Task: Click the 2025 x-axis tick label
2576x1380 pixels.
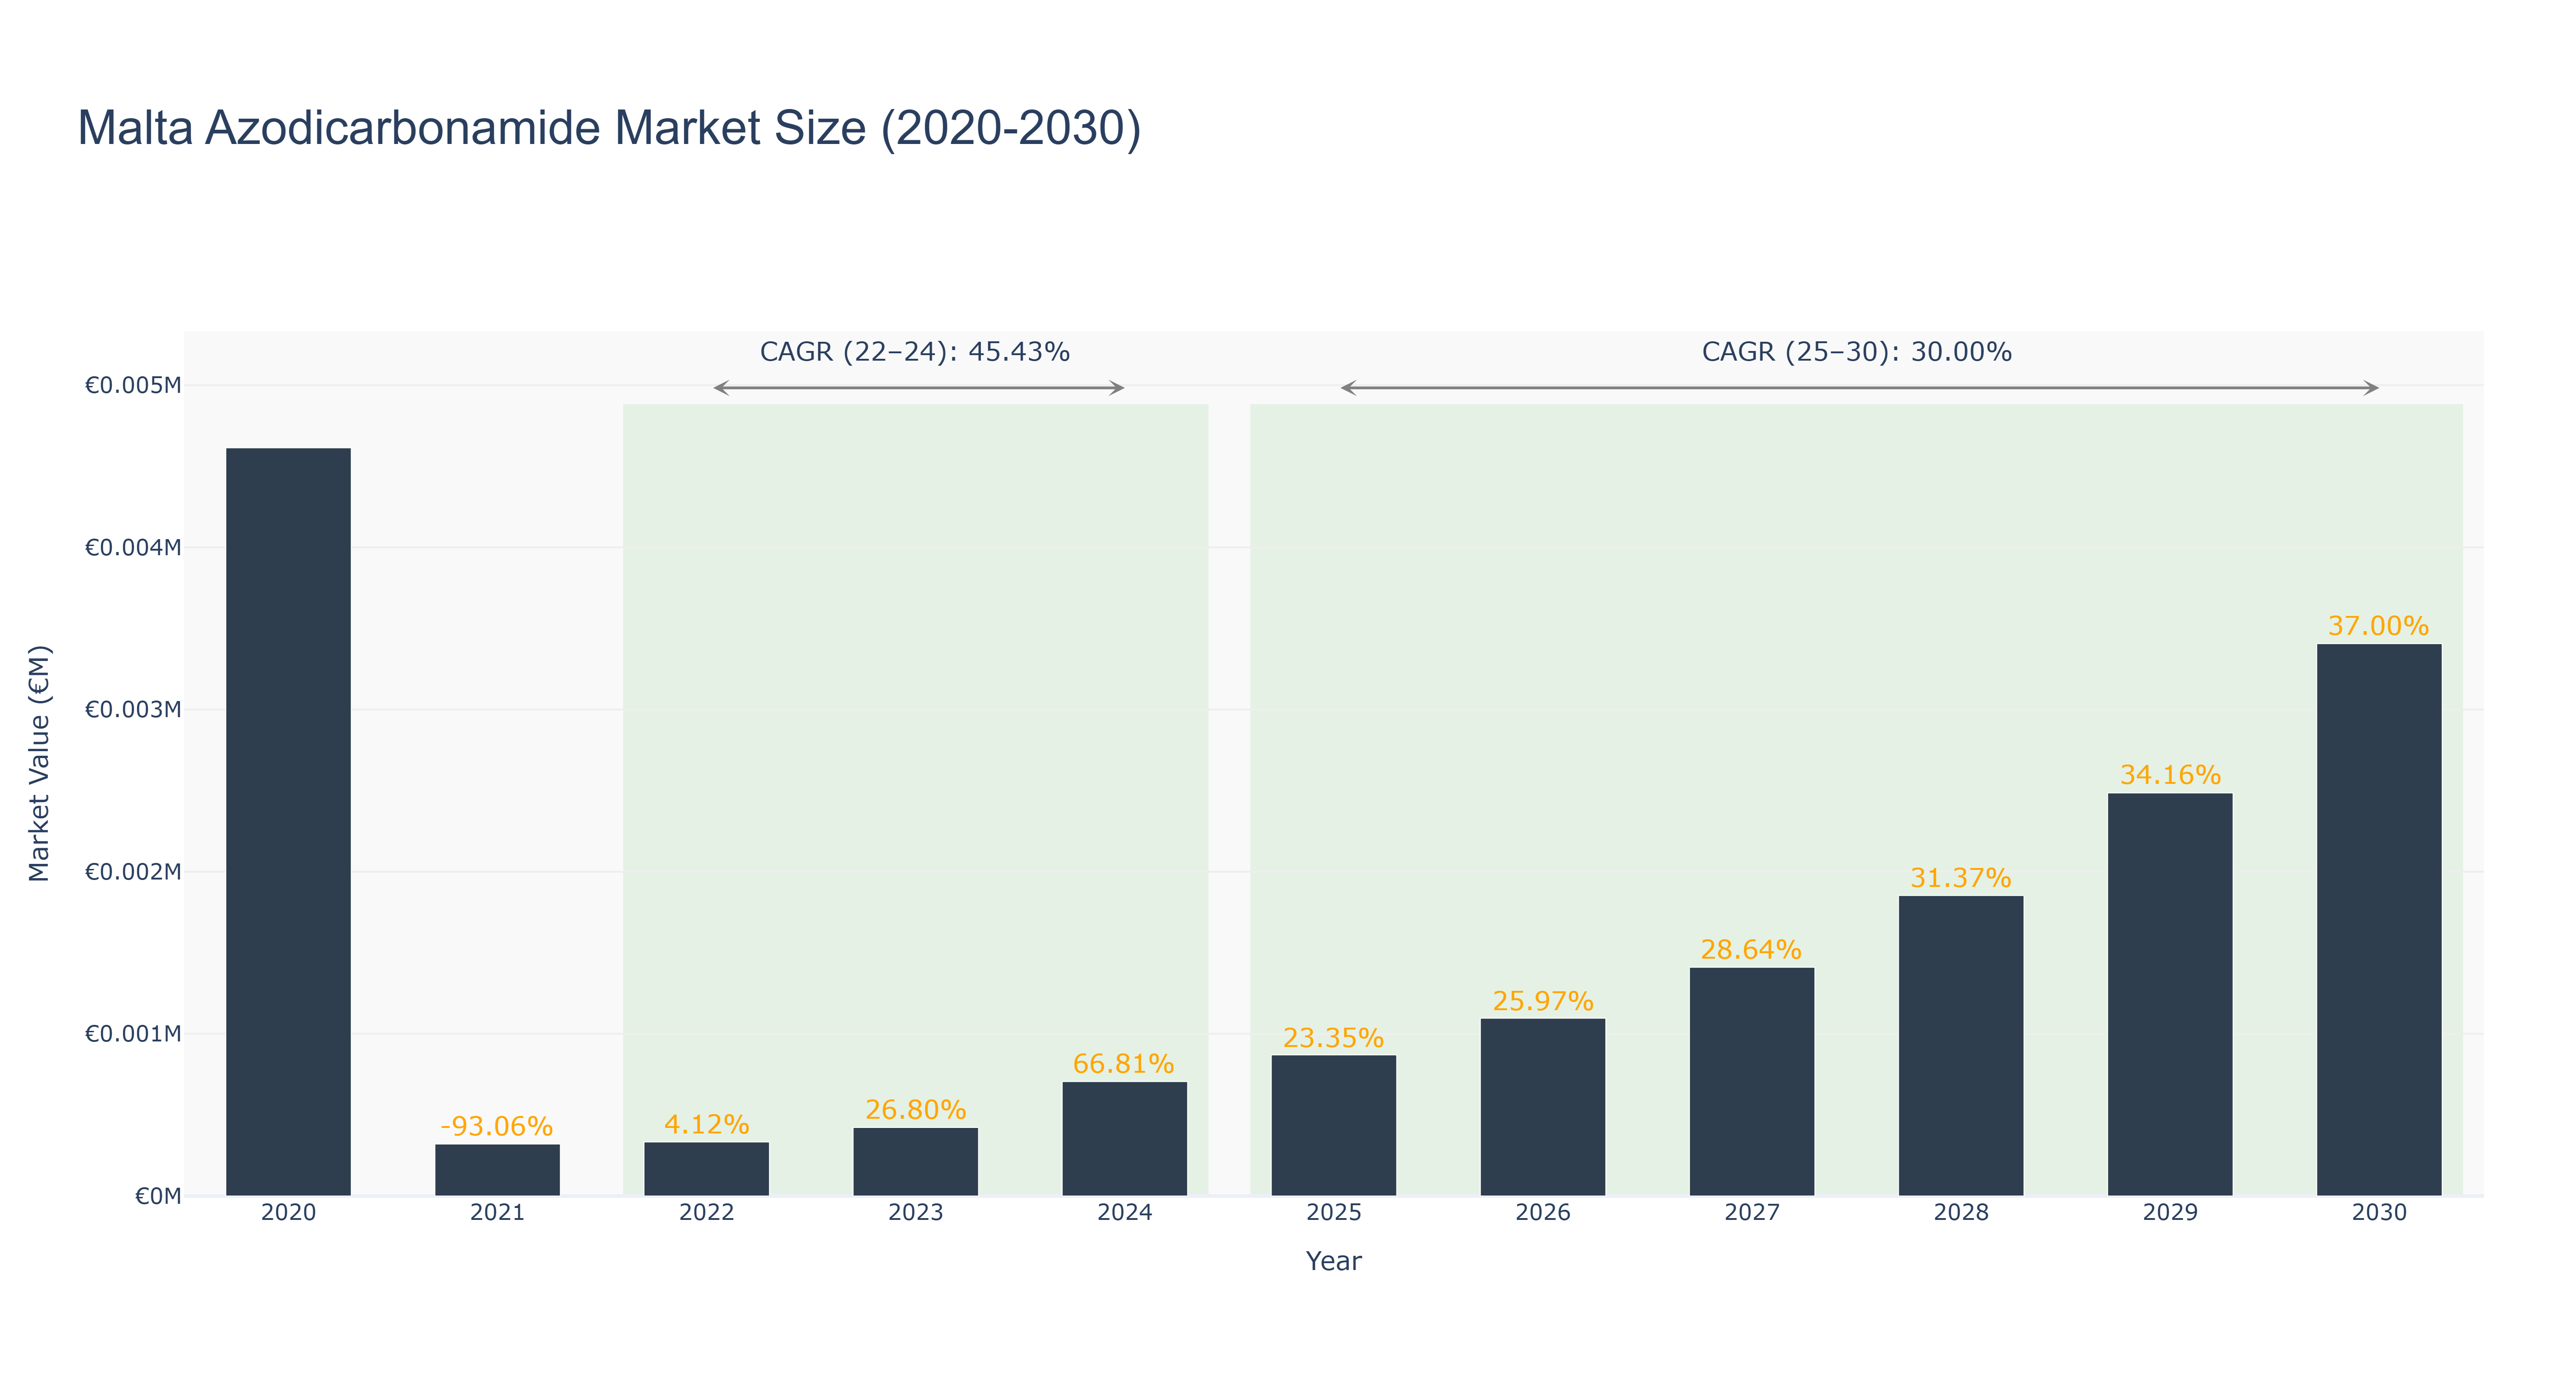Action: pos(1333,1213)
